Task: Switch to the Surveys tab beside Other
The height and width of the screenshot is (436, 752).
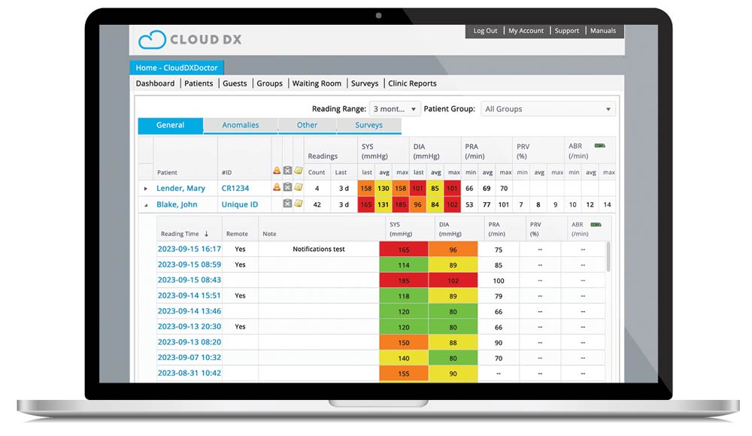Action: (368, 126)
